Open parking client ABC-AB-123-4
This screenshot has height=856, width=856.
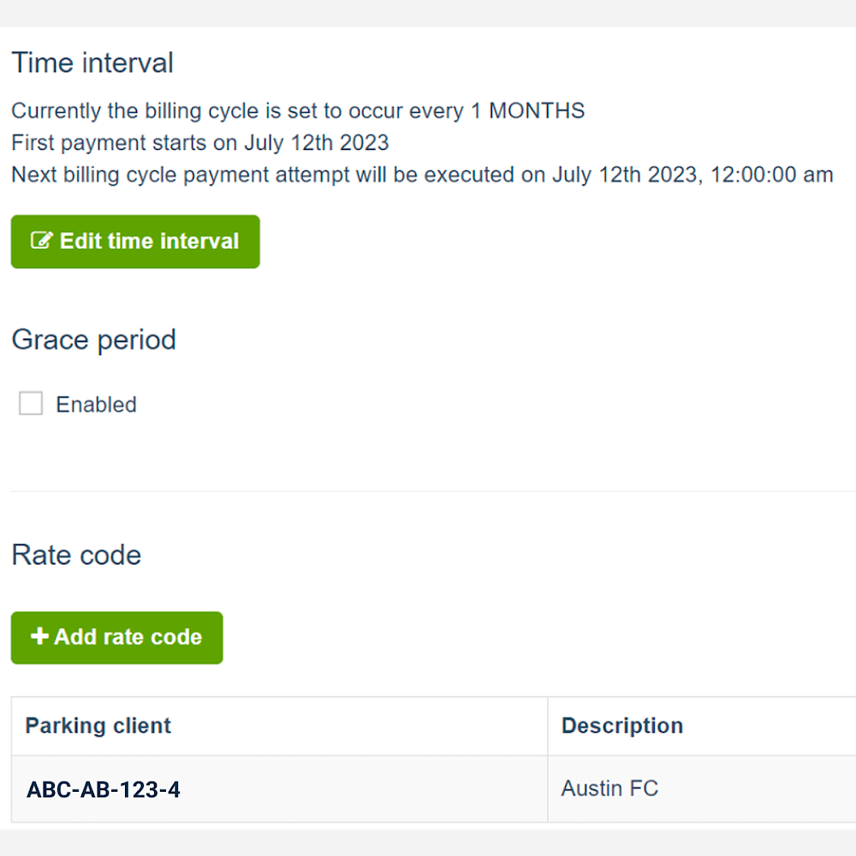tap(102, 789)
